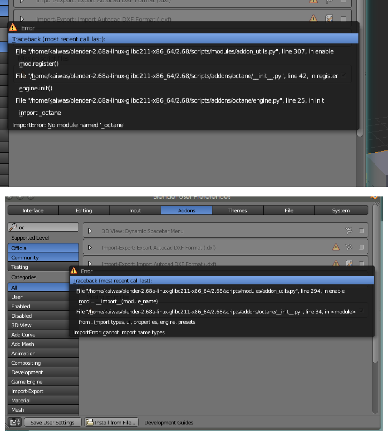Open the System tab
Viewport: 388px width, 431px height.
[341, 210]
